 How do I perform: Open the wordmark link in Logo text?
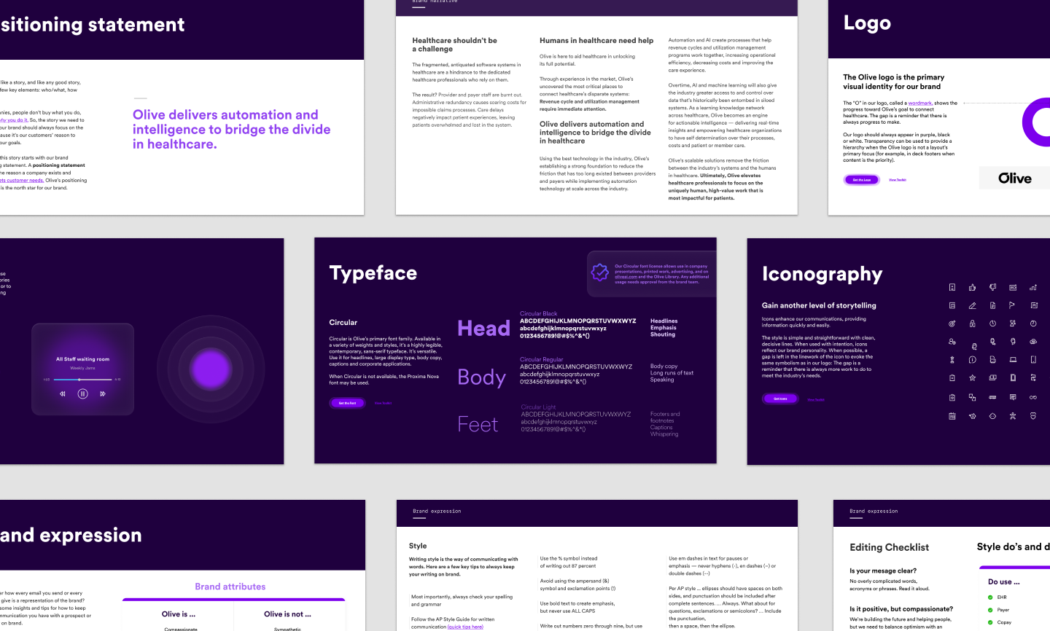pyautogui.click(x=921, y=103)
